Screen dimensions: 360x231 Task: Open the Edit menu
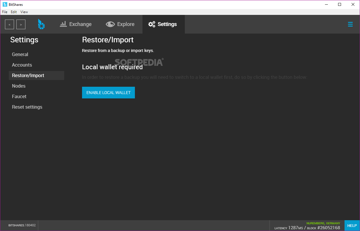pos(14,12)
